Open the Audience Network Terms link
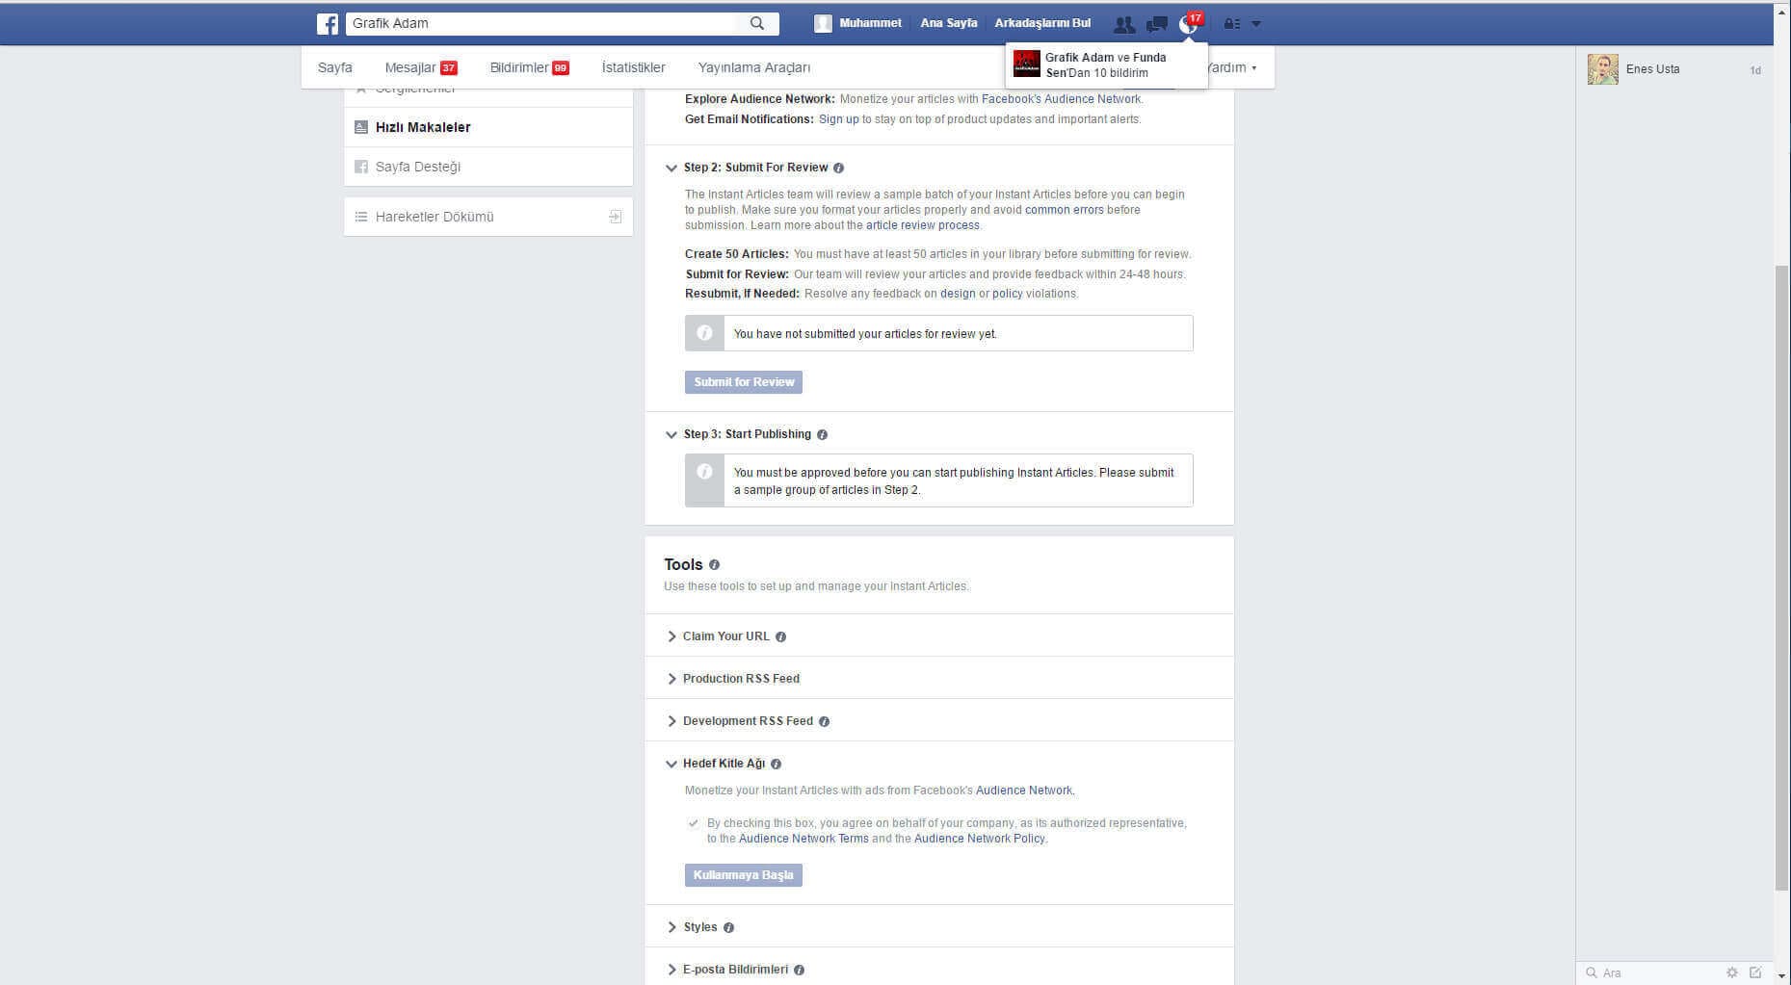This screenshot has width=1791, height=985. click(x=803, y=839)
